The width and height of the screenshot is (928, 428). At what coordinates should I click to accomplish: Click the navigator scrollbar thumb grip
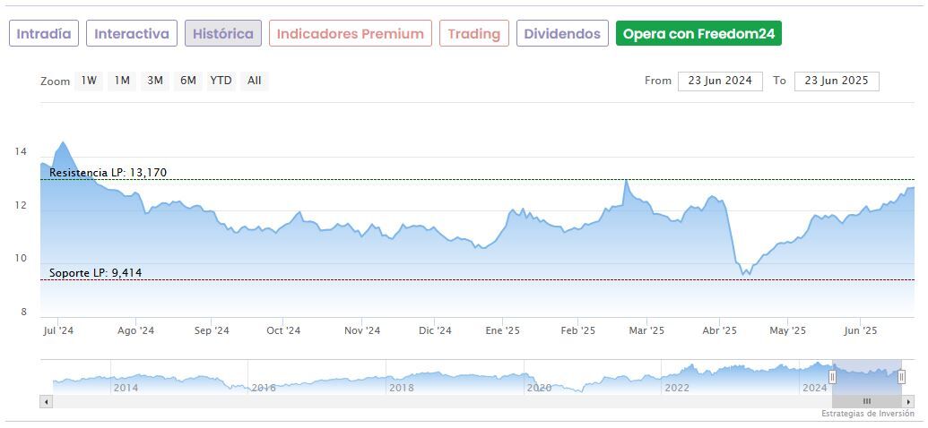coord(866,402)
